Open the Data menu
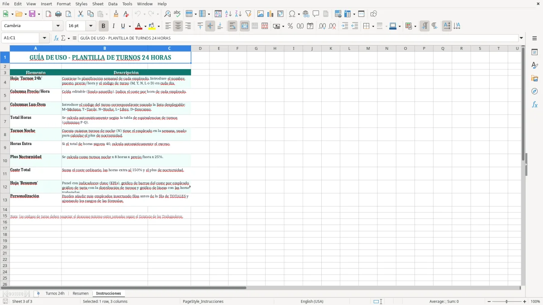543x305 pixels. coord(113,4)
